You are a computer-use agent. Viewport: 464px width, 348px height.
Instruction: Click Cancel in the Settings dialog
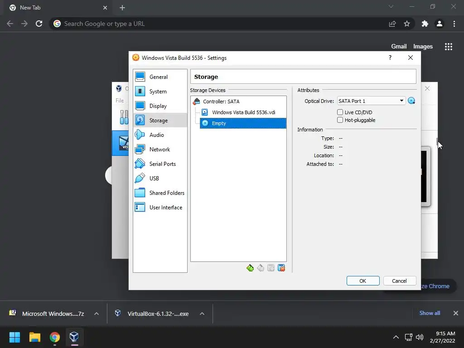click(x=400, y=281)
